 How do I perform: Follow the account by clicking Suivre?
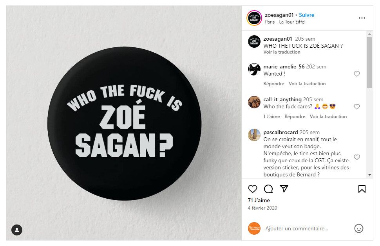pyautogui.click(x=306, y=14)
